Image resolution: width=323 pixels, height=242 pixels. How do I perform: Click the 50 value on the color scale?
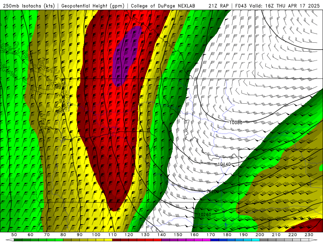pos(14,235)
